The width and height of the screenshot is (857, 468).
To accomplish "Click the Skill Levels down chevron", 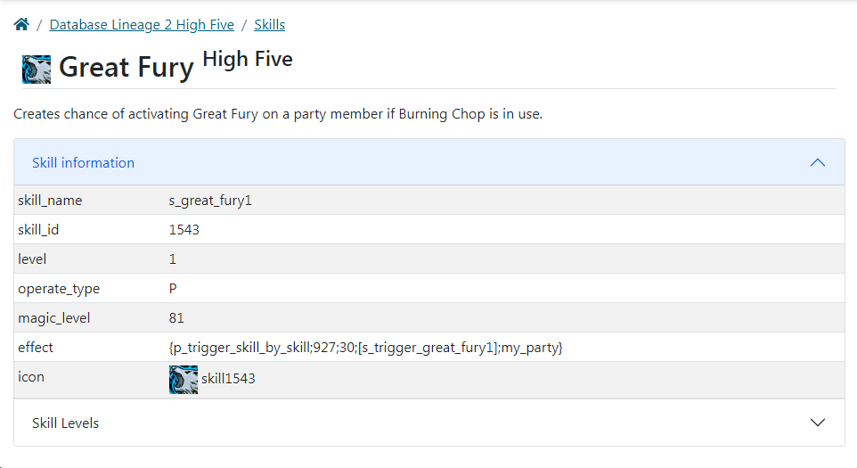I will (x=817, y=423).
